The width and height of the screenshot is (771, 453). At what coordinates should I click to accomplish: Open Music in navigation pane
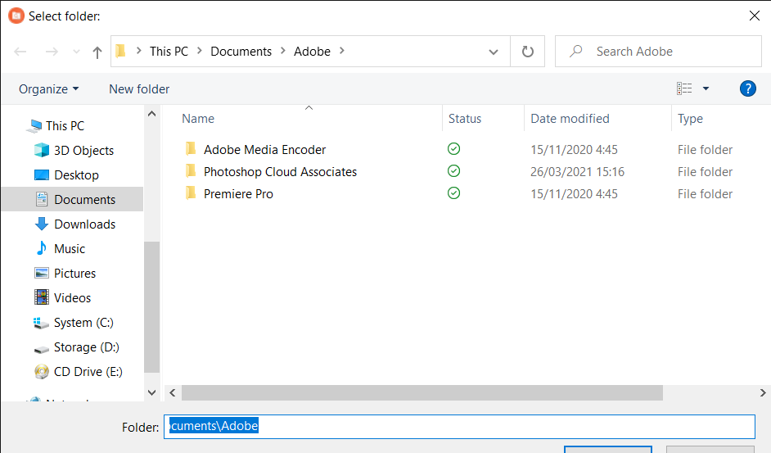[70, 249]
